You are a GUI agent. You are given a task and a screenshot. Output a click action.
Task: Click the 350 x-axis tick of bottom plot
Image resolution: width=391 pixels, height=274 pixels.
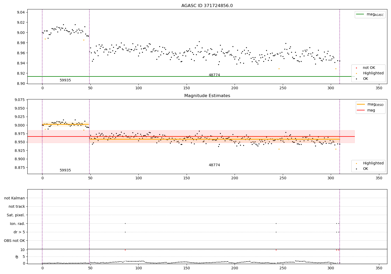pyautogui.click(x=379, y=268)
